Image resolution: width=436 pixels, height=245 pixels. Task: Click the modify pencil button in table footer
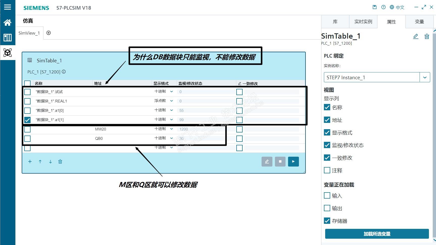coord(267,161)
